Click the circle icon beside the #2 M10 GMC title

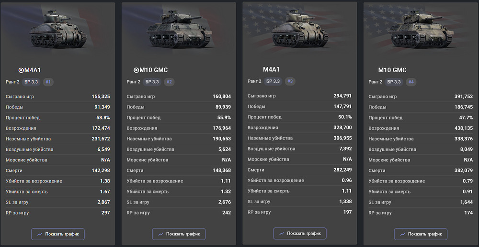(137, 70)
